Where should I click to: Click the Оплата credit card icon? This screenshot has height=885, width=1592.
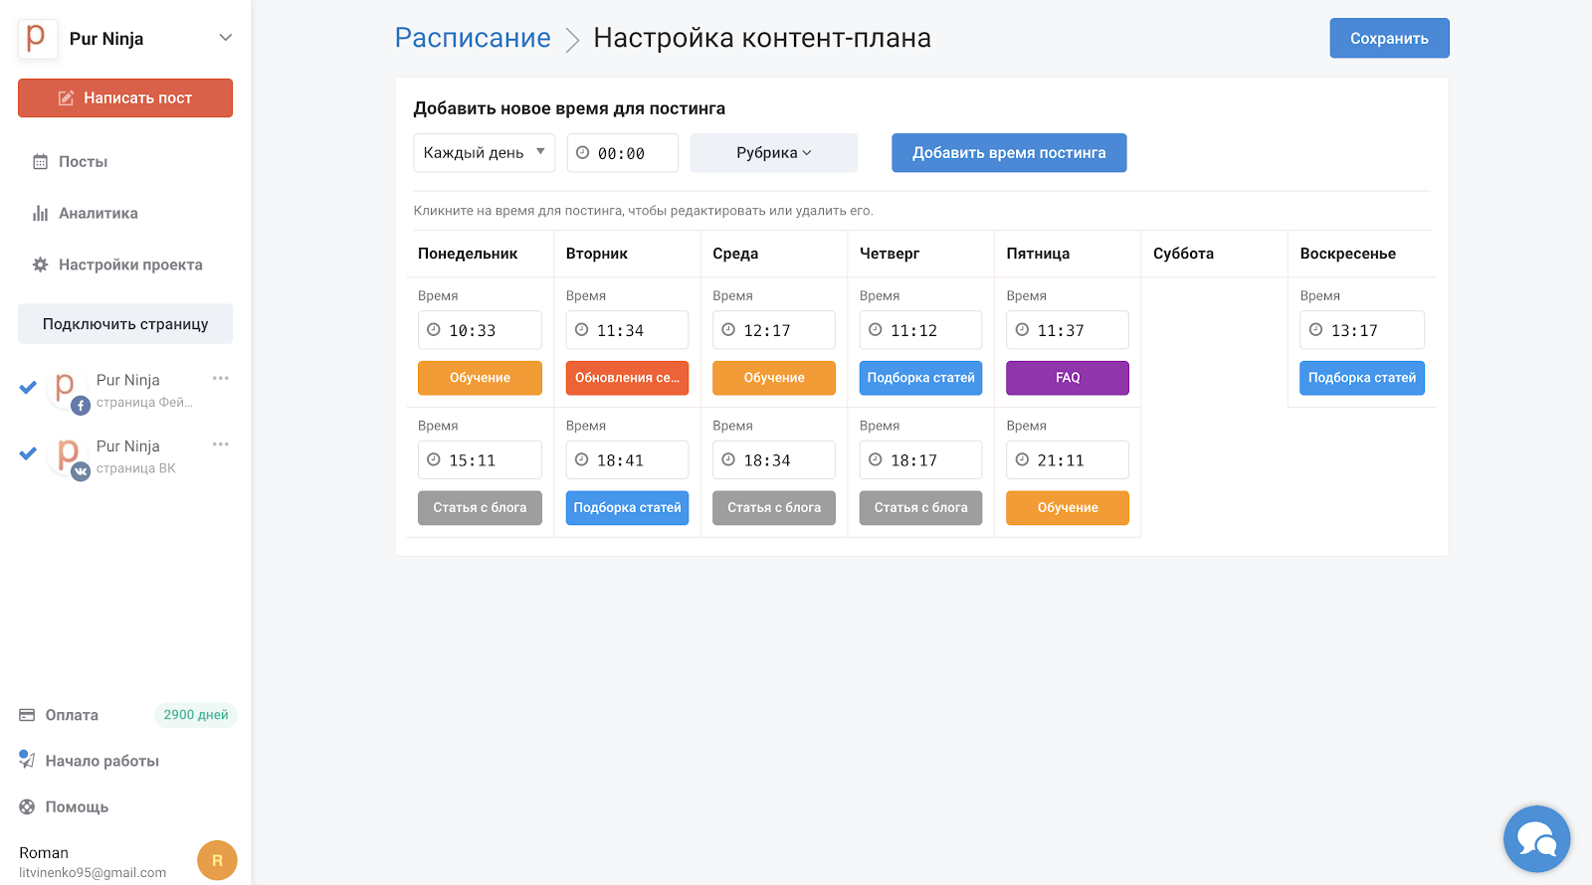[27, 715]
